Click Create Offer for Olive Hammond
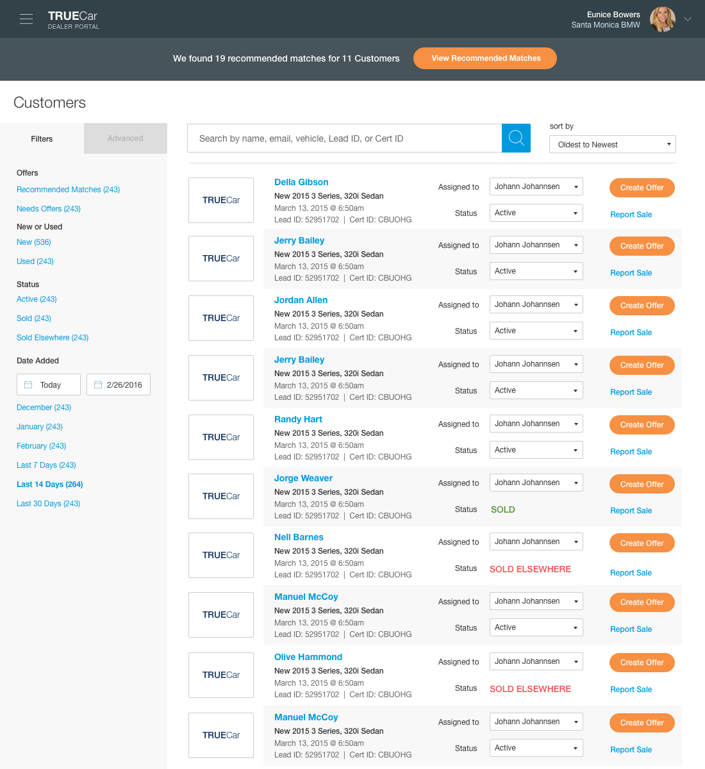705x769 pixels. click(x=642, y=663)
